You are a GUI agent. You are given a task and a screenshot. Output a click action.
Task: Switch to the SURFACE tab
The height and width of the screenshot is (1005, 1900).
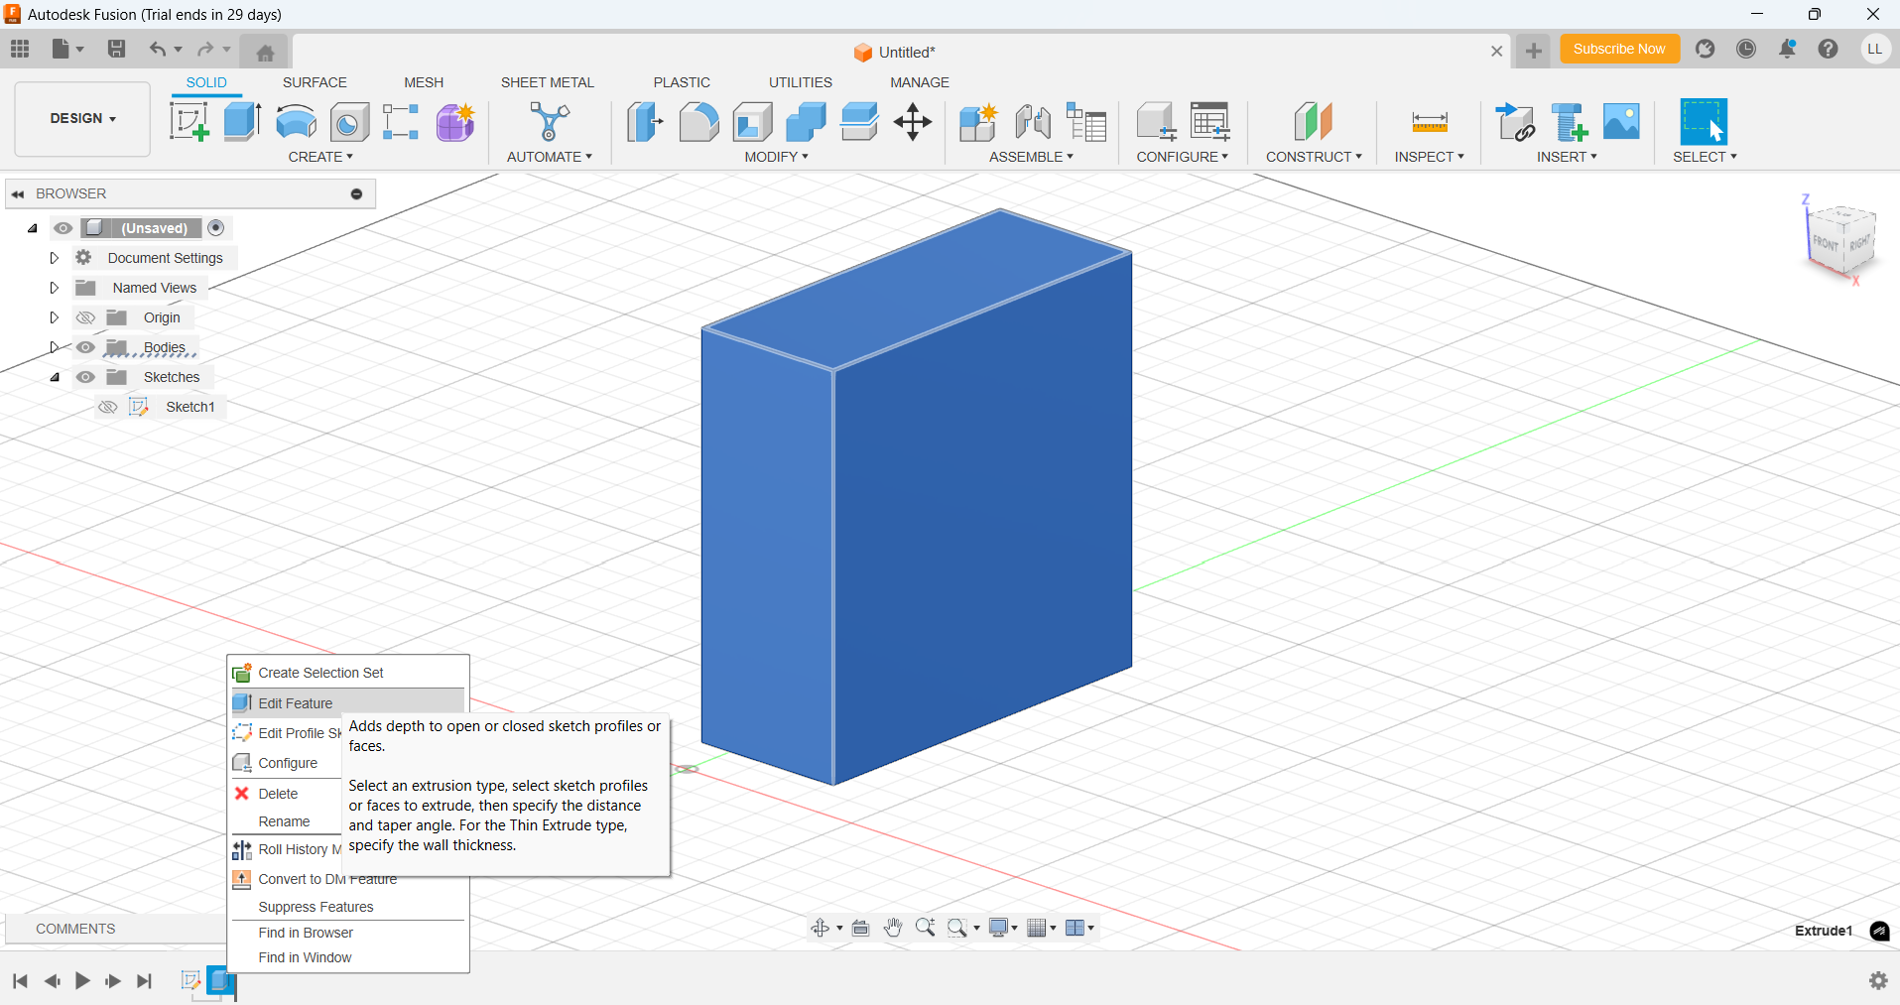point(315,82)
